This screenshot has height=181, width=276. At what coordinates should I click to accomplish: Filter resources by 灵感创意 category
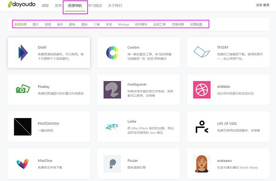click(x=178, y=24)
